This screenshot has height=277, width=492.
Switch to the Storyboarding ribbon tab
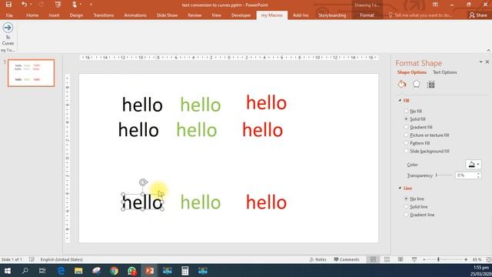(332, 15)
